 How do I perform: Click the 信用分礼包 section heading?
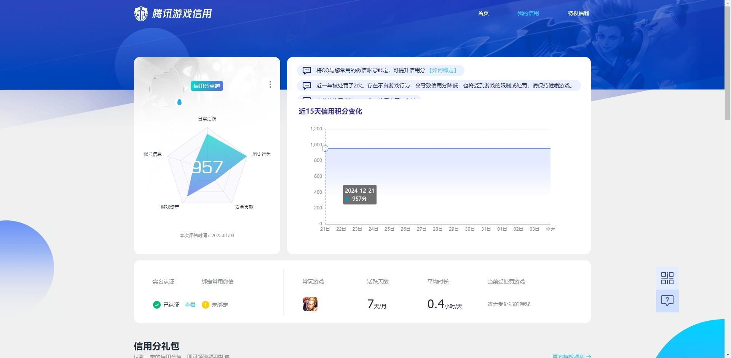156,346
